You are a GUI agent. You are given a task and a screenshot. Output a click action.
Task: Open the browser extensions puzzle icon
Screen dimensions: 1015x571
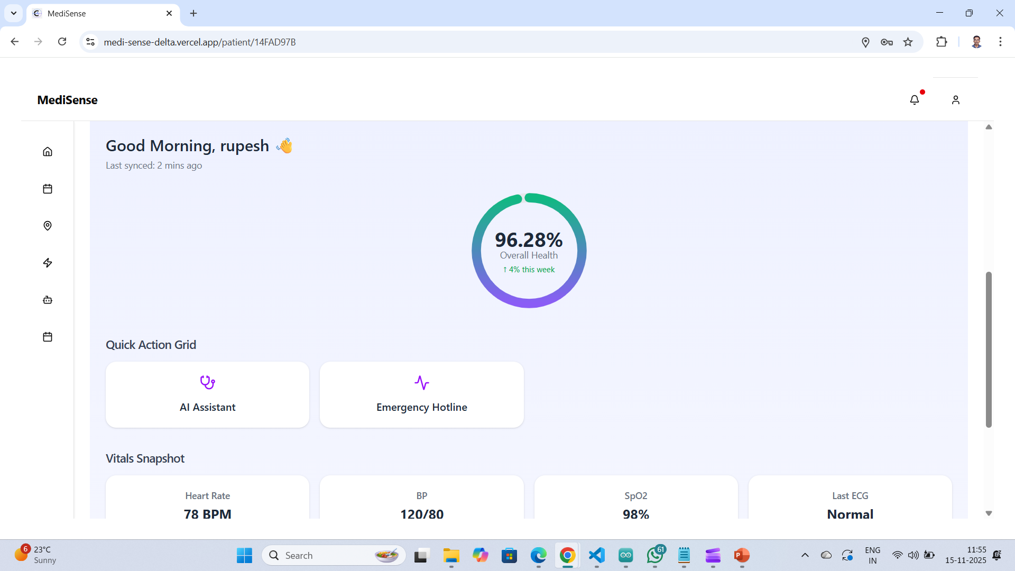[943, 42]
